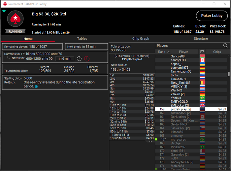
Task: Open the Structure tab
Action: (201, 39)
